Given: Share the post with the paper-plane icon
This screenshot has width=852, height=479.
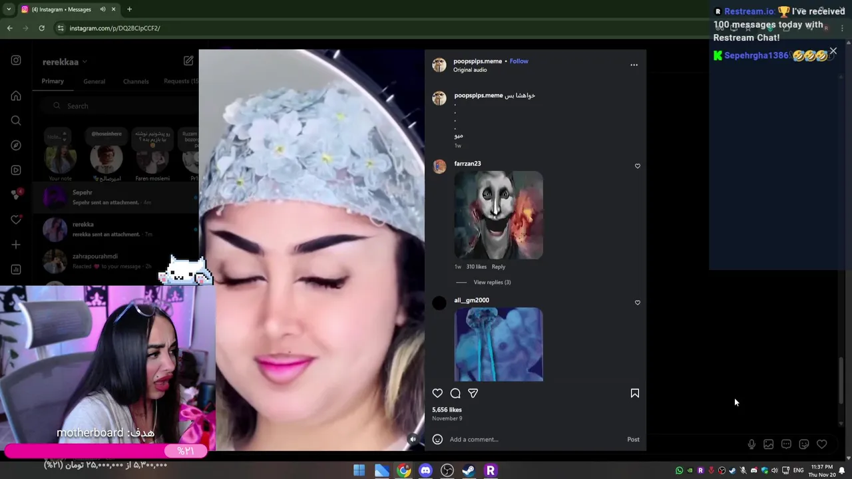Looking at the screenshot, I should pyautogui.click(x=473, y=393).
